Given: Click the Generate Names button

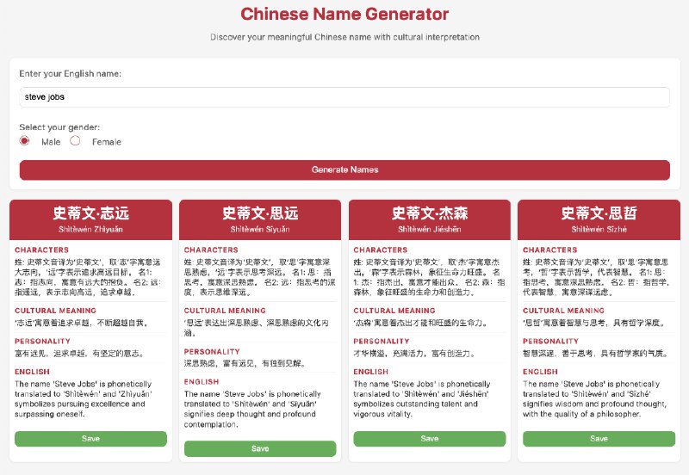Looking at the screenshot, I should click(344, 170).
